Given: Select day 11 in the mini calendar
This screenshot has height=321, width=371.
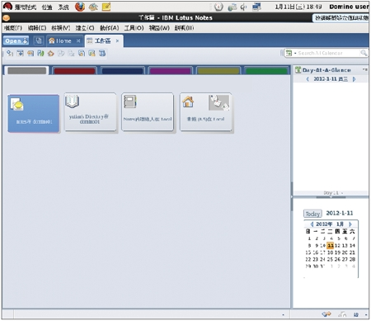Looking at the screenshot, I should pyautogui.click(x=331, y=245).
